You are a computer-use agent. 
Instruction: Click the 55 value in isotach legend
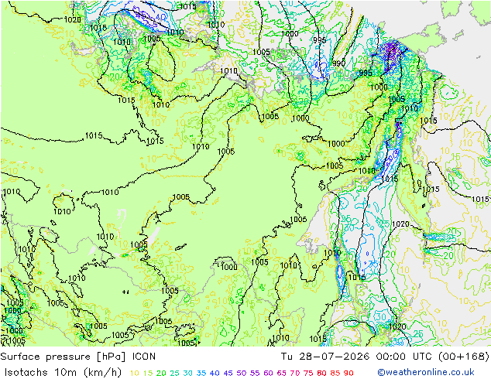255,373
